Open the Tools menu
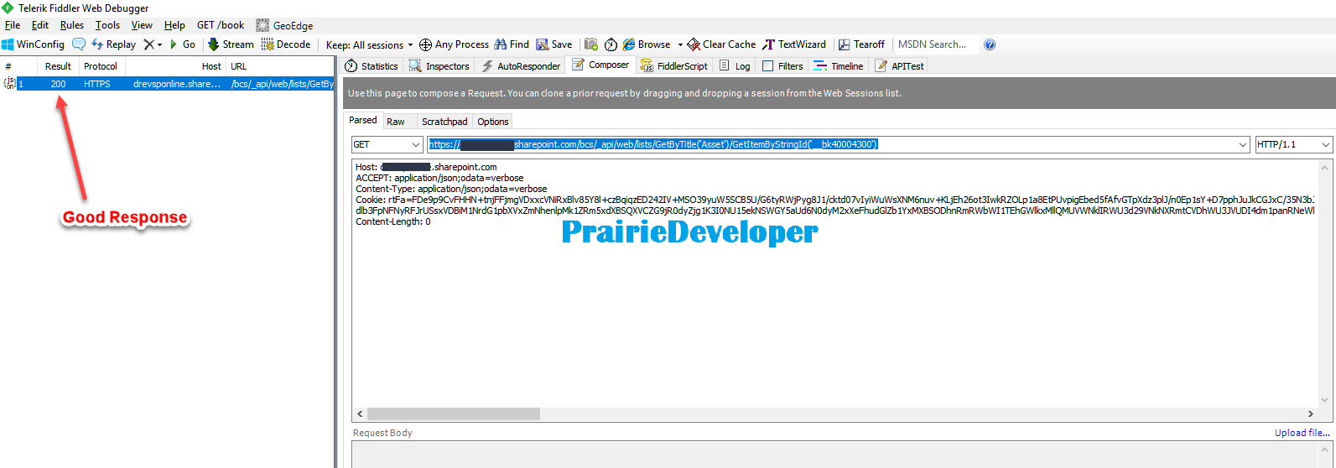The height and width of the screenshot is (468, 1336). (x=107, y=25)
